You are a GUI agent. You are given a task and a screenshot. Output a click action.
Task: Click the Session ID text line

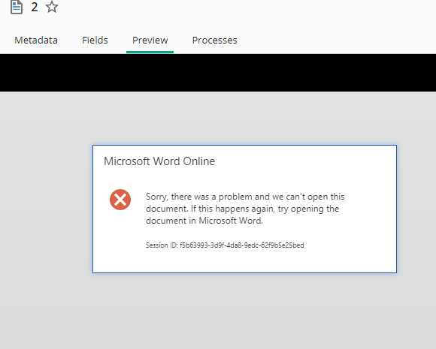tap(225, 245)
